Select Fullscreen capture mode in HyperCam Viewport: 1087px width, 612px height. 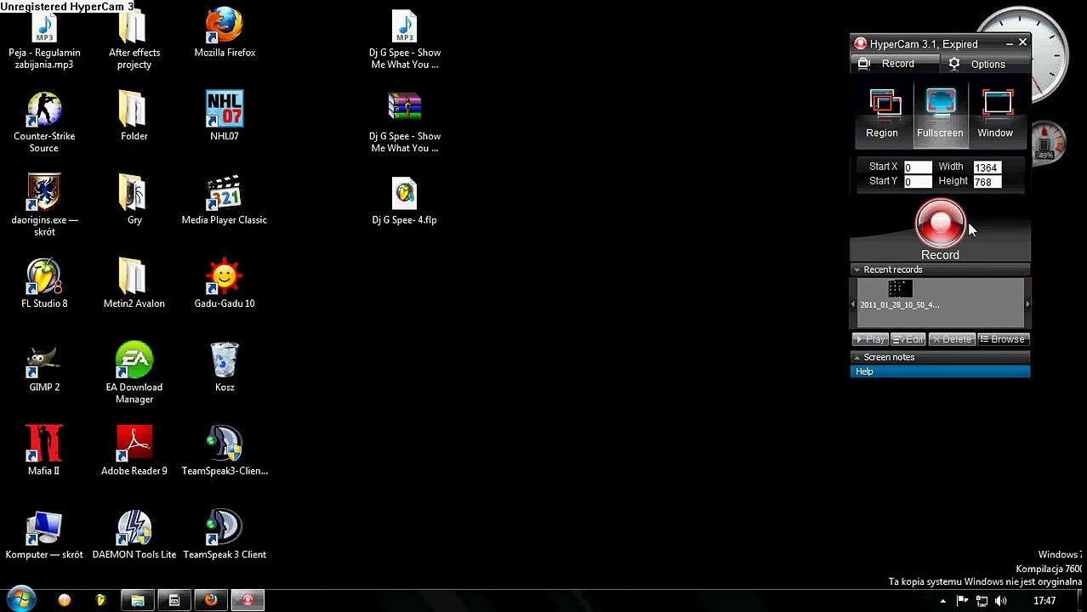940,114
